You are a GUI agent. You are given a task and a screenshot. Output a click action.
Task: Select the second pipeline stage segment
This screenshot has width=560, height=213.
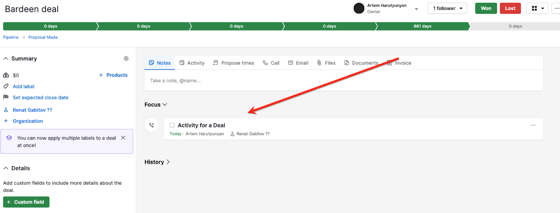point(143,26)
